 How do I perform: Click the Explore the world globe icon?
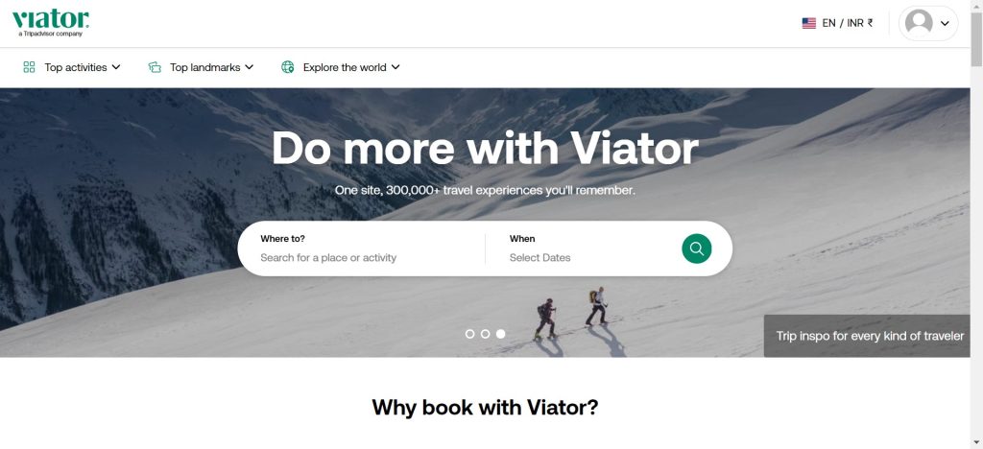pos(288,67)
